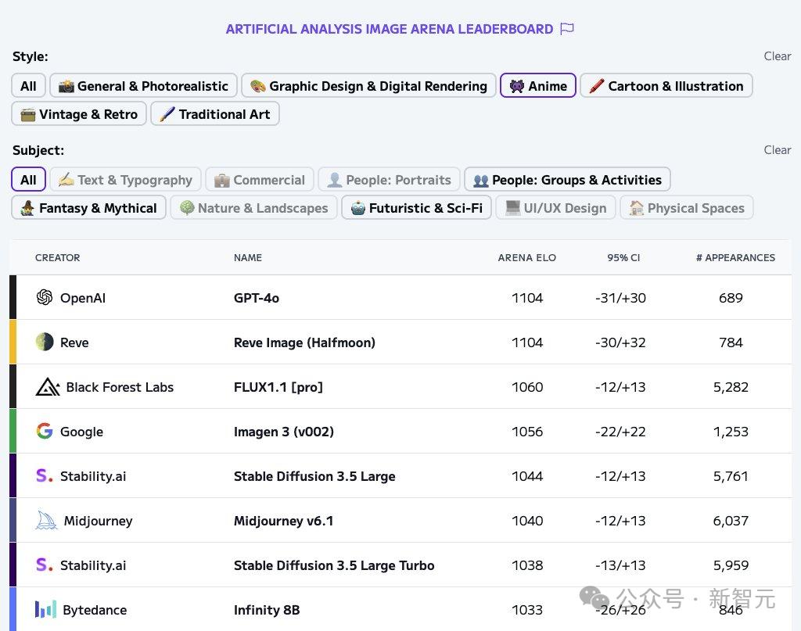The width and height of the screenshot is (801, 631).
Task: Click the Arena ELO value 1033
Action: (x=527, y=610)
